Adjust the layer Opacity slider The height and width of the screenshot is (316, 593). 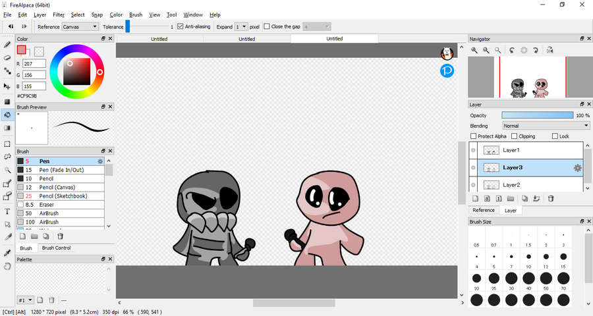(538, 115)
